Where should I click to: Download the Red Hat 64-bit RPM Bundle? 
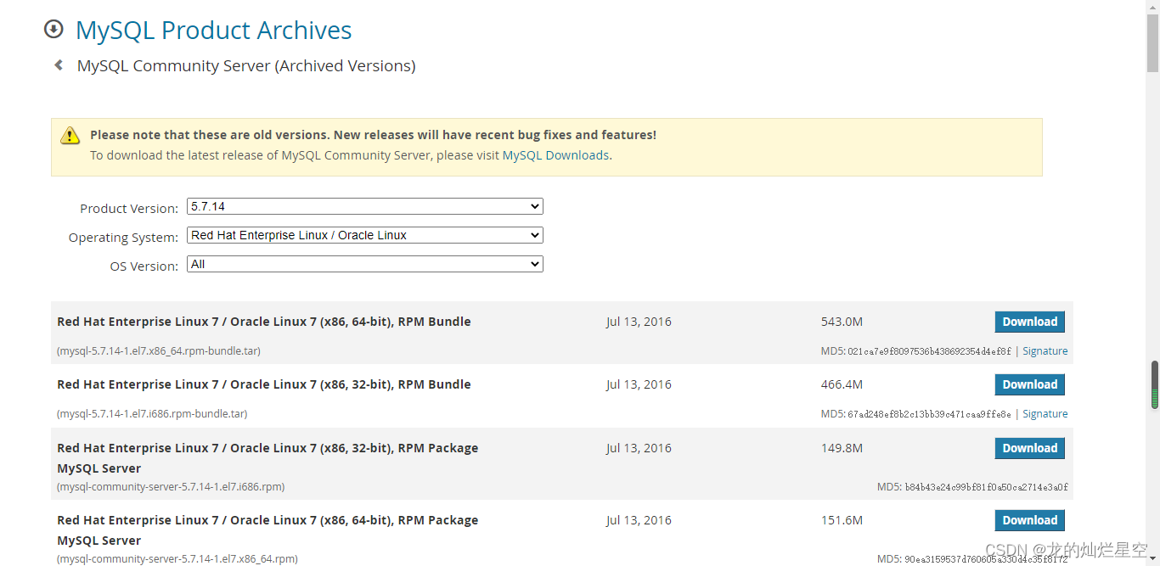1029,322
